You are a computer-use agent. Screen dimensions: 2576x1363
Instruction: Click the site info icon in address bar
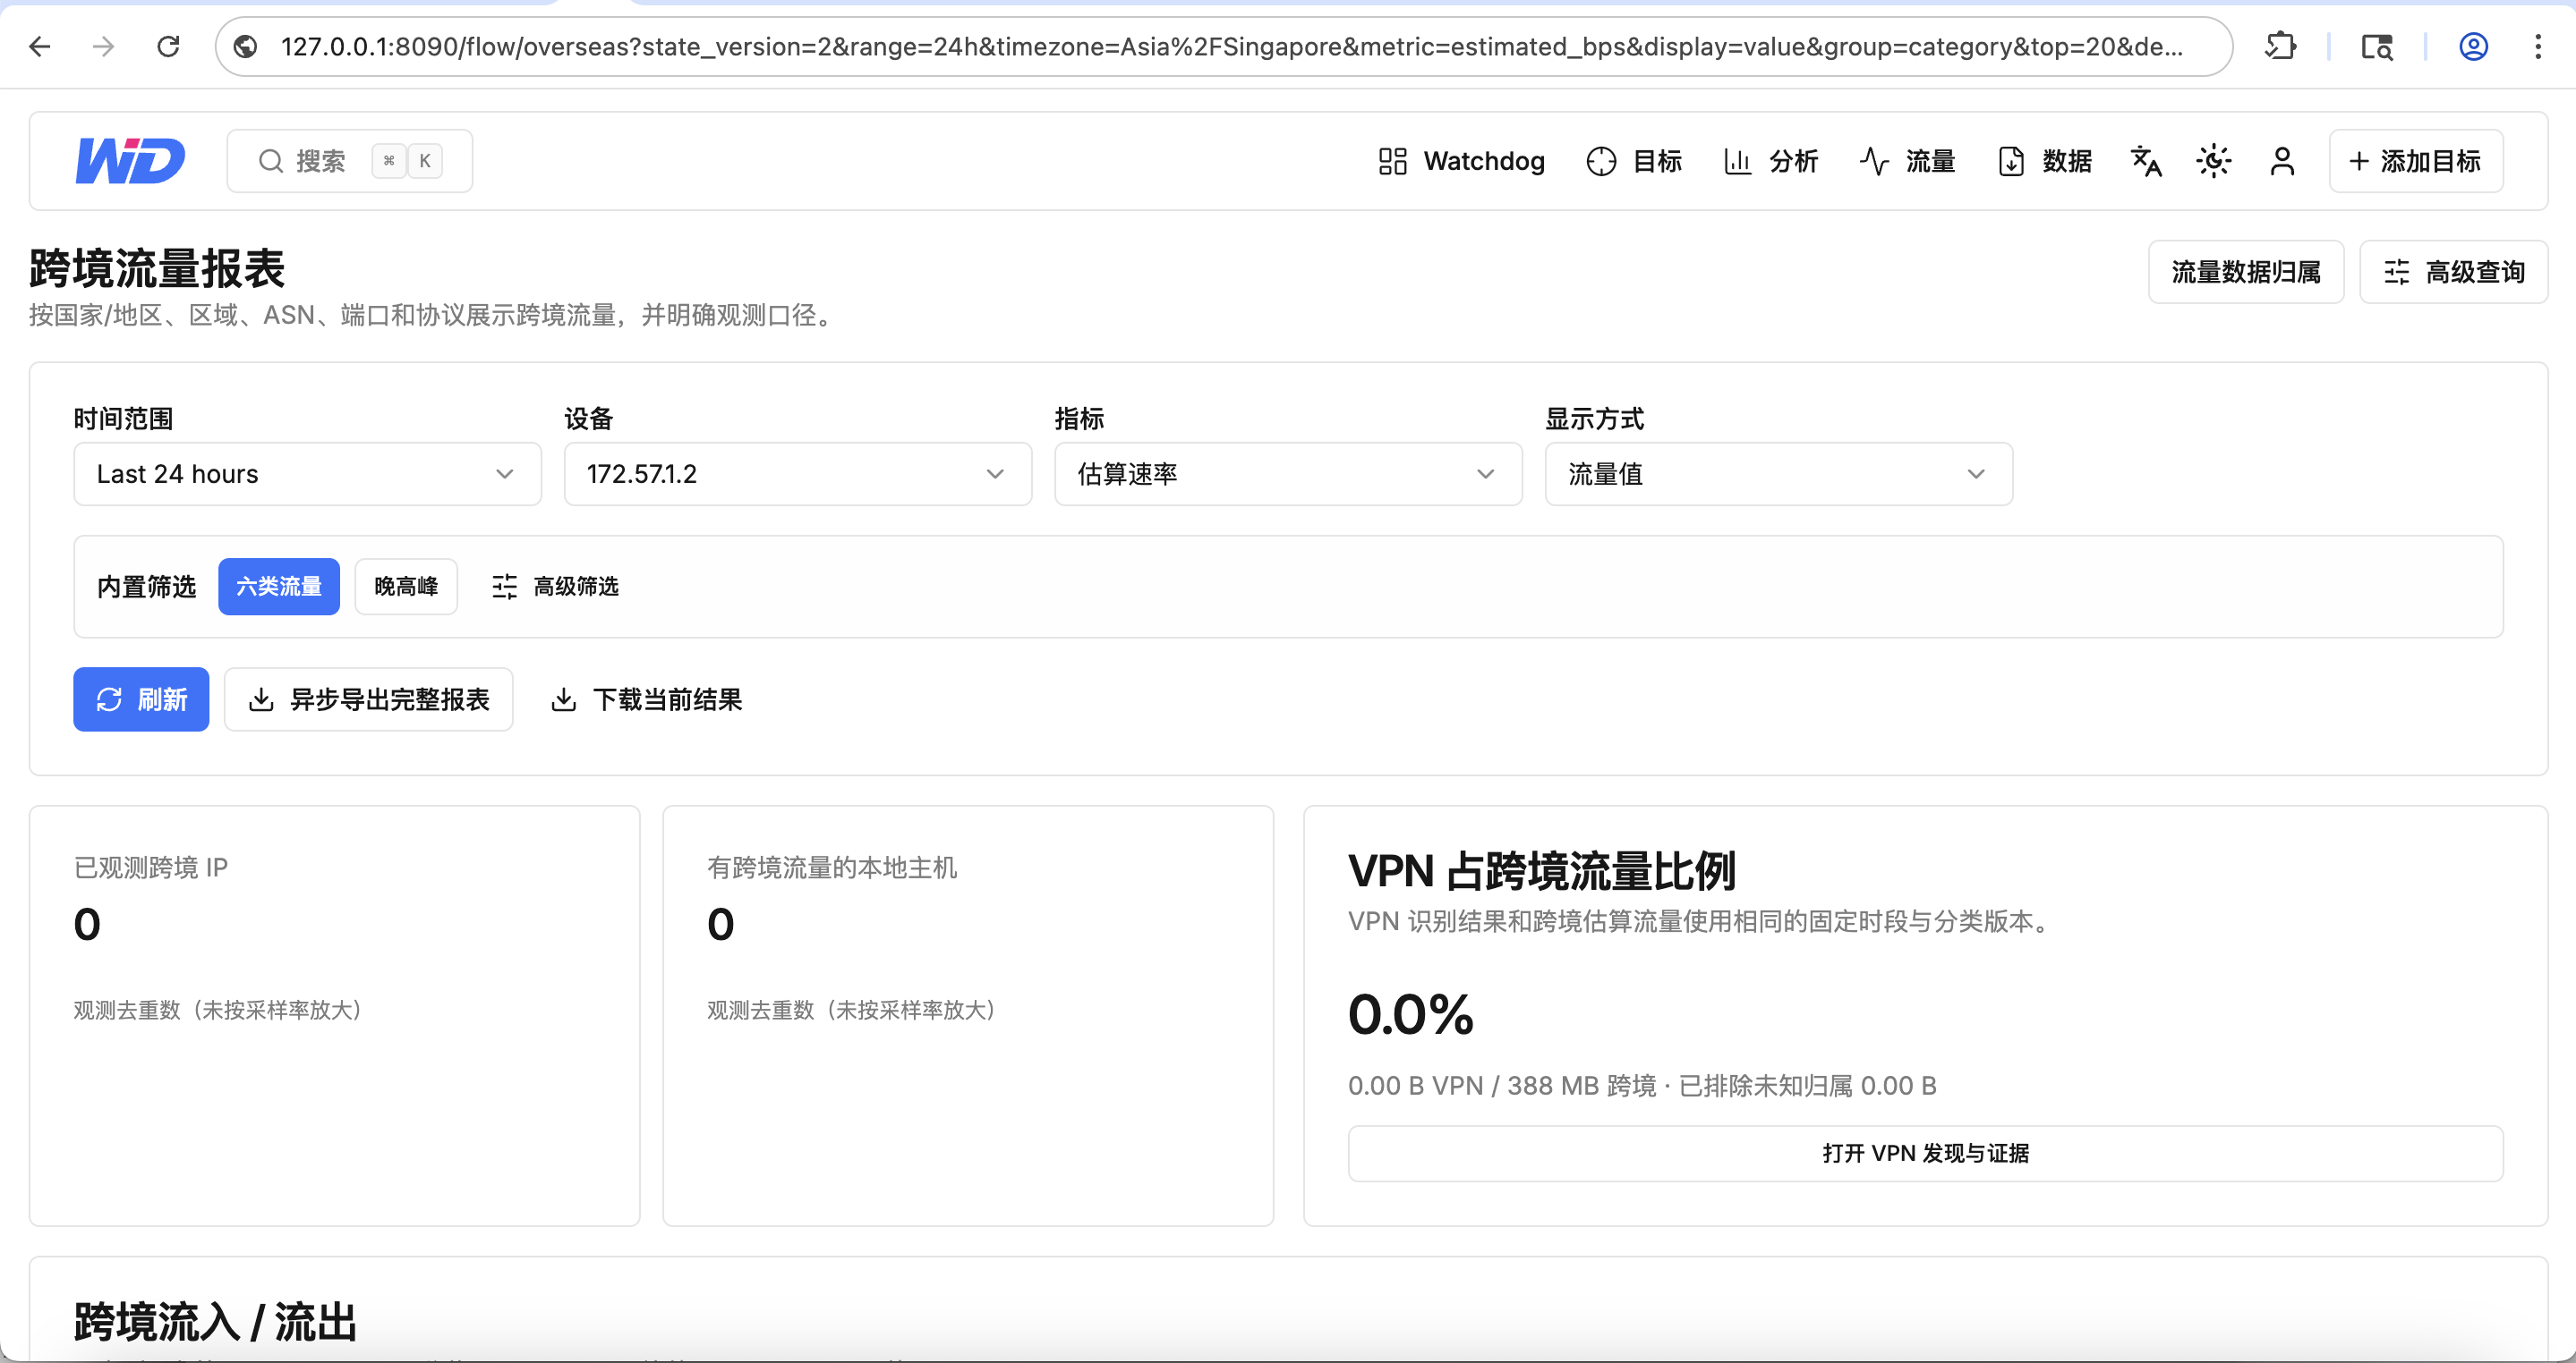[246, 46]
